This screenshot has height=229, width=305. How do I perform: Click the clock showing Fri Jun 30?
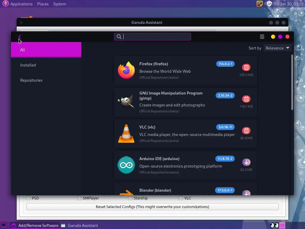click(289, 4)
